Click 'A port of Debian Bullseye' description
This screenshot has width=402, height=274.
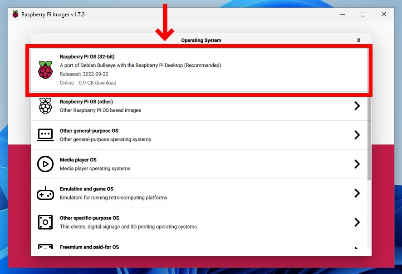pos(141,65)
